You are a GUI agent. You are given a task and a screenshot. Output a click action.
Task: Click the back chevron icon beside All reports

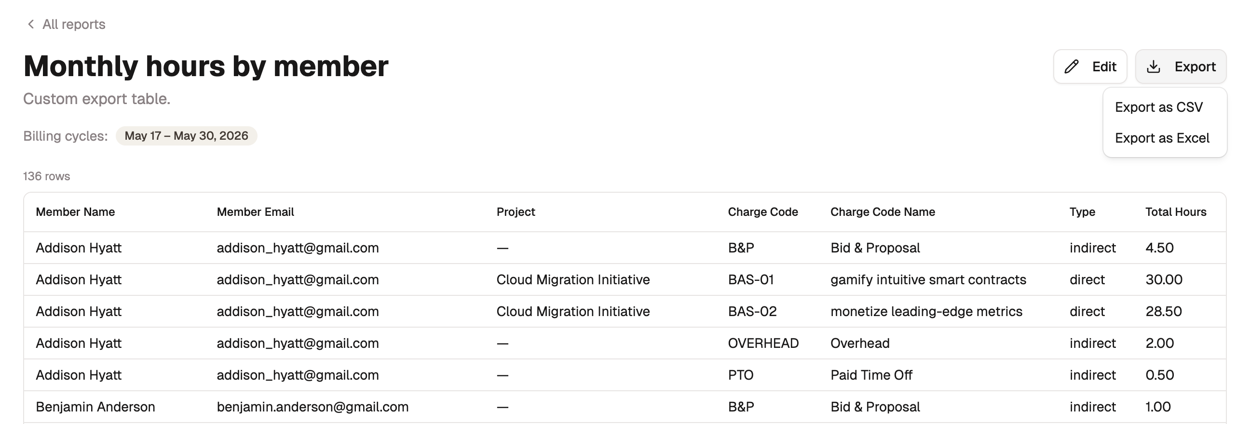[x=30, y=24]
